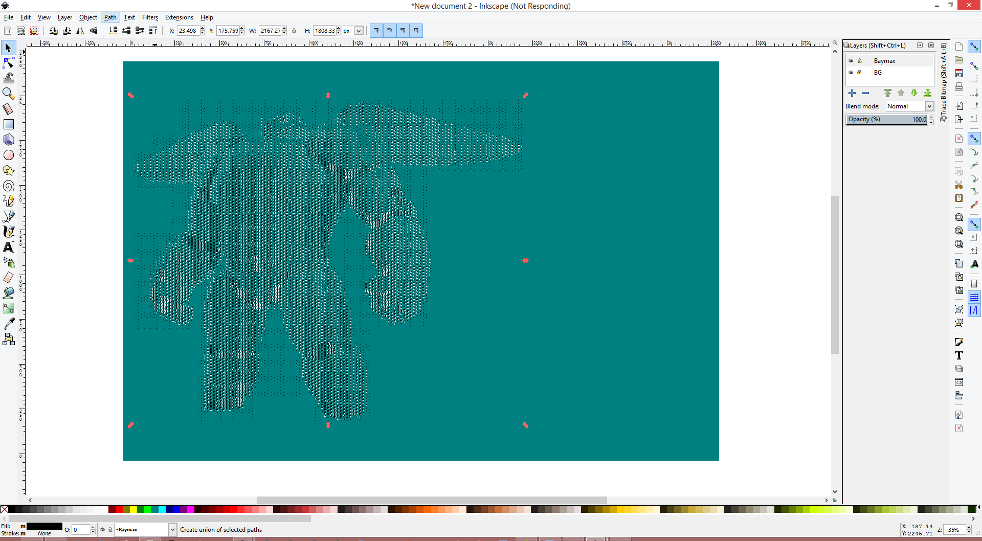Open the Object menu

88,17
